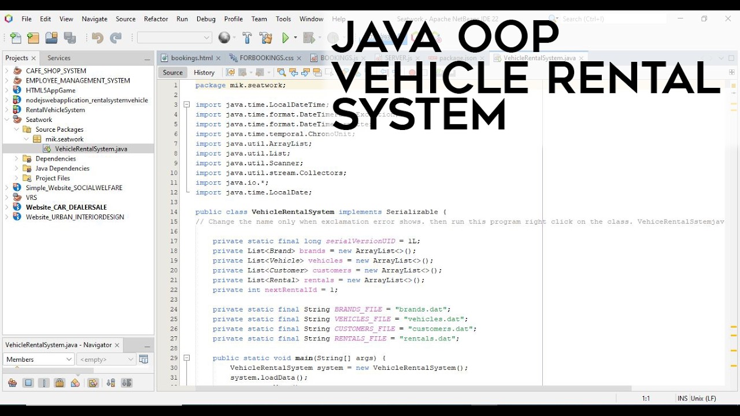Click Find Next Occurrence arrow icon

[x=305, y=72]
